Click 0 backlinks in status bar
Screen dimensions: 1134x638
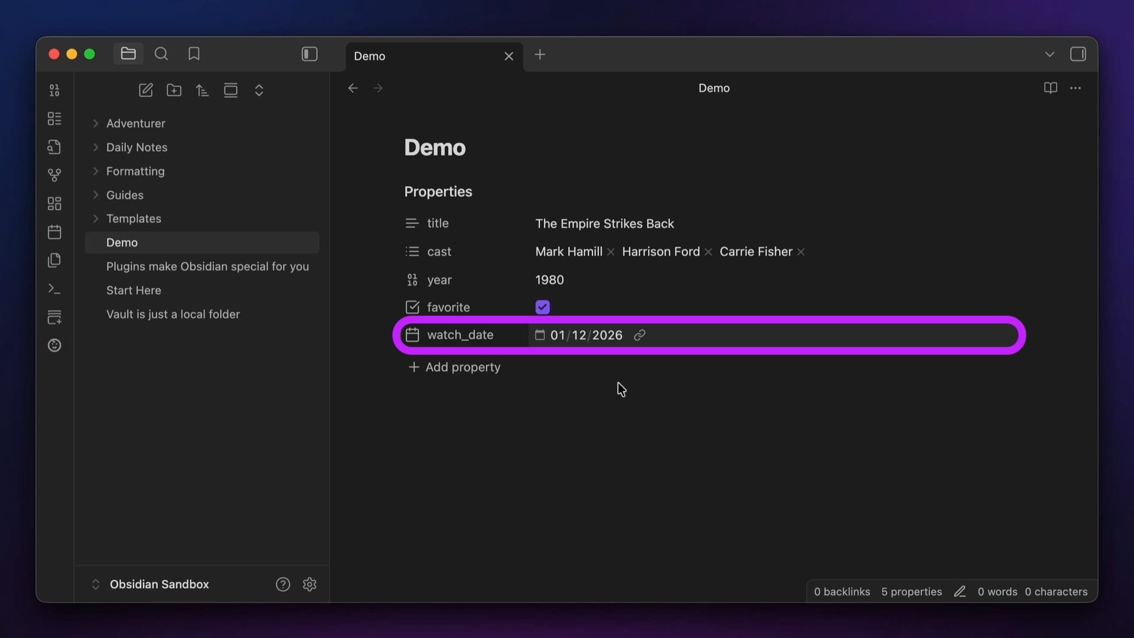[x=842, y=592]
